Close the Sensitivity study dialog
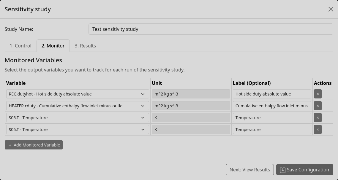This screenshot has height=180, width=338. coord(331,9)
